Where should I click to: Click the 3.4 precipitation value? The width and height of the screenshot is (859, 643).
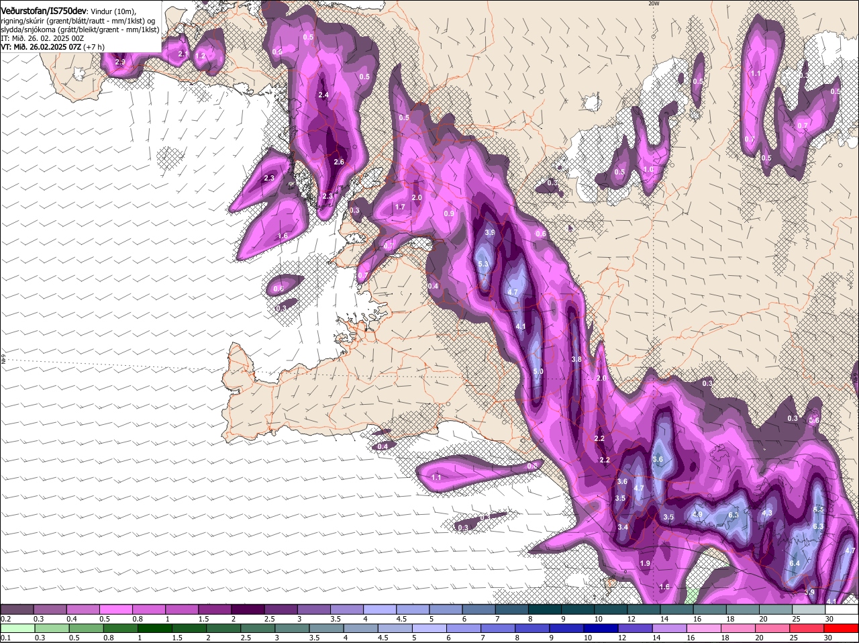623,527
